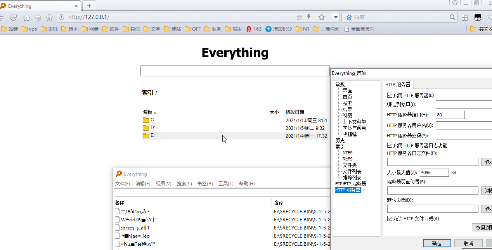Click the Everything web page search box
This screenshot has height=250, width=492.
[x=235, y=71]
